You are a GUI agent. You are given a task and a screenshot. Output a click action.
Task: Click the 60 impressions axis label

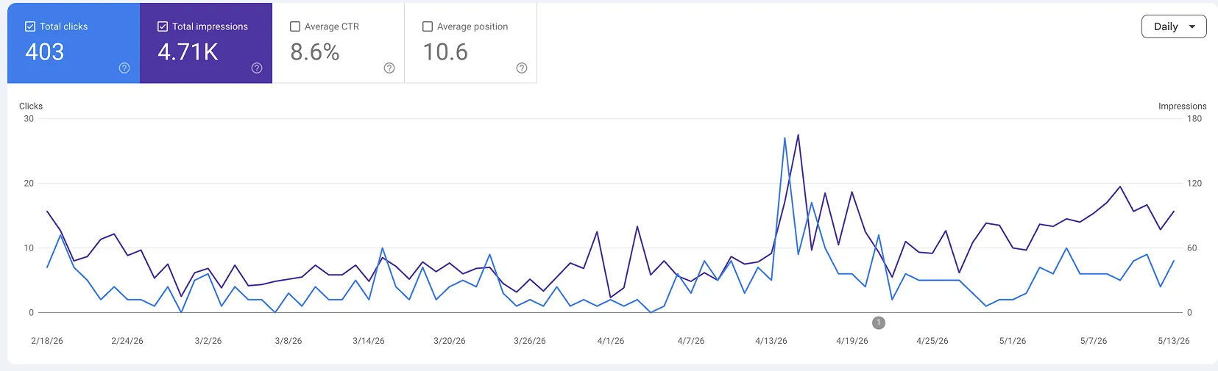(1192, 248)
